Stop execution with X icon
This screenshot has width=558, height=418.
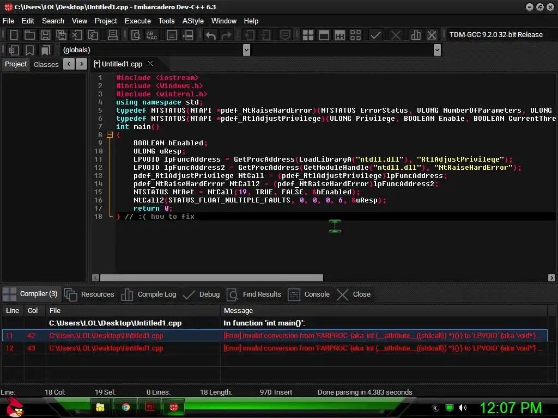(x=396, y=35)
